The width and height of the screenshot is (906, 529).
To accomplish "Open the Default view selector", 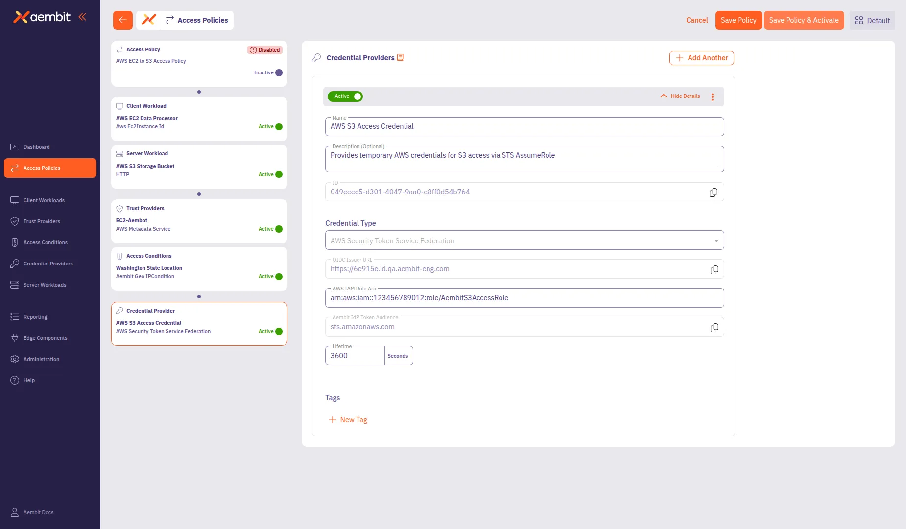I will pyautogui.click(x=872, y=20).
